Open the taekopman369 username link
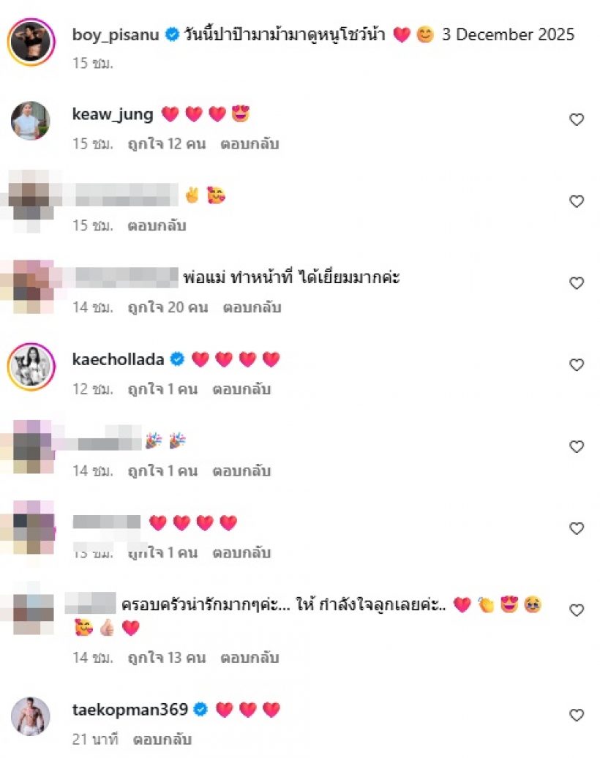 coord(130,709)
